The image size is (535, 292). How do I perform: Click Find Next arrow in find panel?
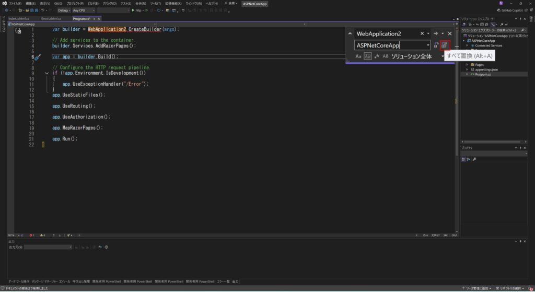(436, 33)
